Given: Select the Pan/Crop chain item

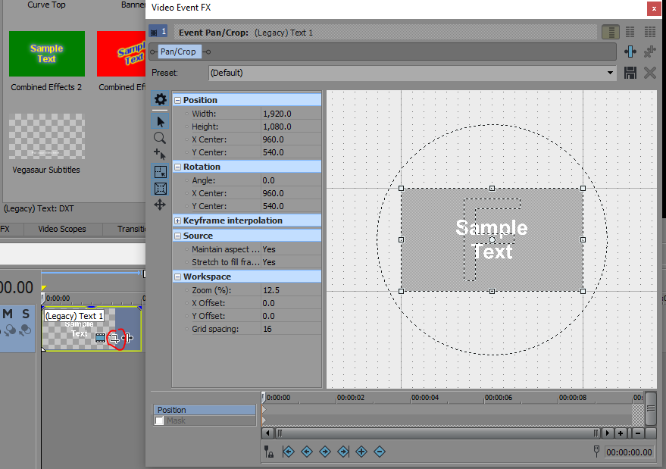Looking at the screenshot, I should pos(178,52).
